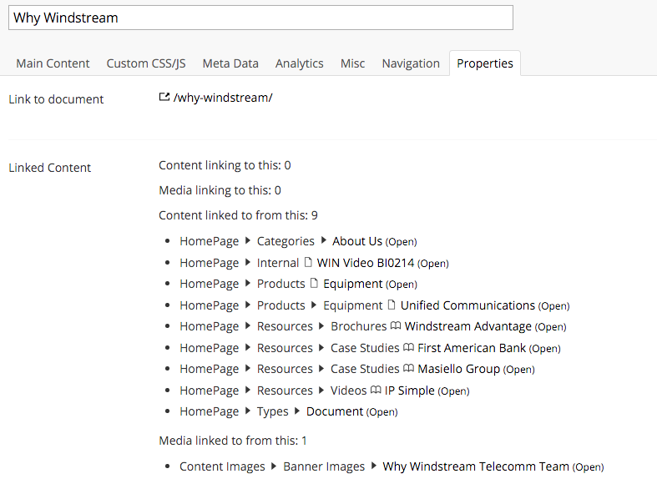The width and height of the screenshot is (657, 494).
Task: Click the arrow after Resources in Videos row
Action: point(321,390)
